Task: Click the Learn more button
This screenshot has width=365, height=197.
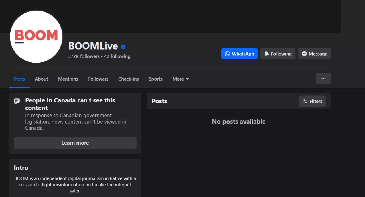Action: pyautogui.click(x=75, y=143)
